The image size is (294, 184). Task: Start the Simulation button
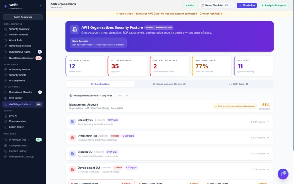point(247,5)
